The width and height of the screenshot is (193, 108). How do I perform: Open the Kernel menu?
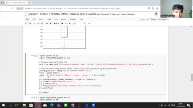click(x=64, y=19)
